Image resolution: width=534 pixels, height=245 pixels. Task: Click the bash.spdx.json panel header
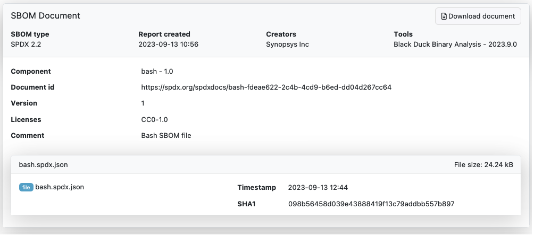265,164
